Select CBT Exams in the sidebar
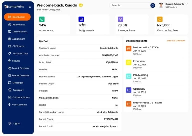Image resolution: width=192 pixels, height=136 pixels. coord(16,46)
